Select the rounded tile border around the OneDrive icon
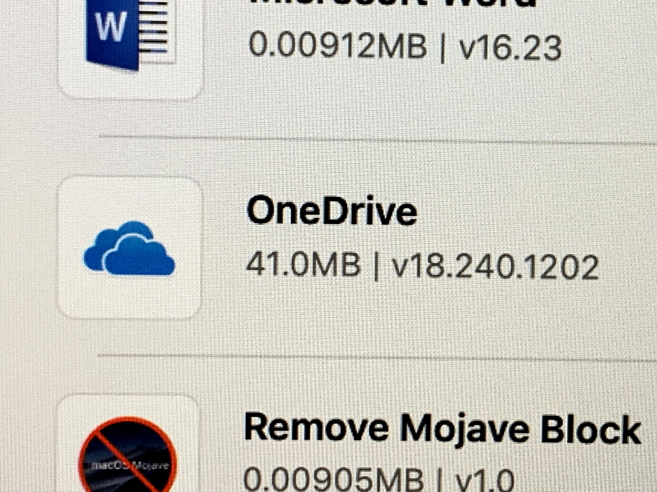 point(130,249)
